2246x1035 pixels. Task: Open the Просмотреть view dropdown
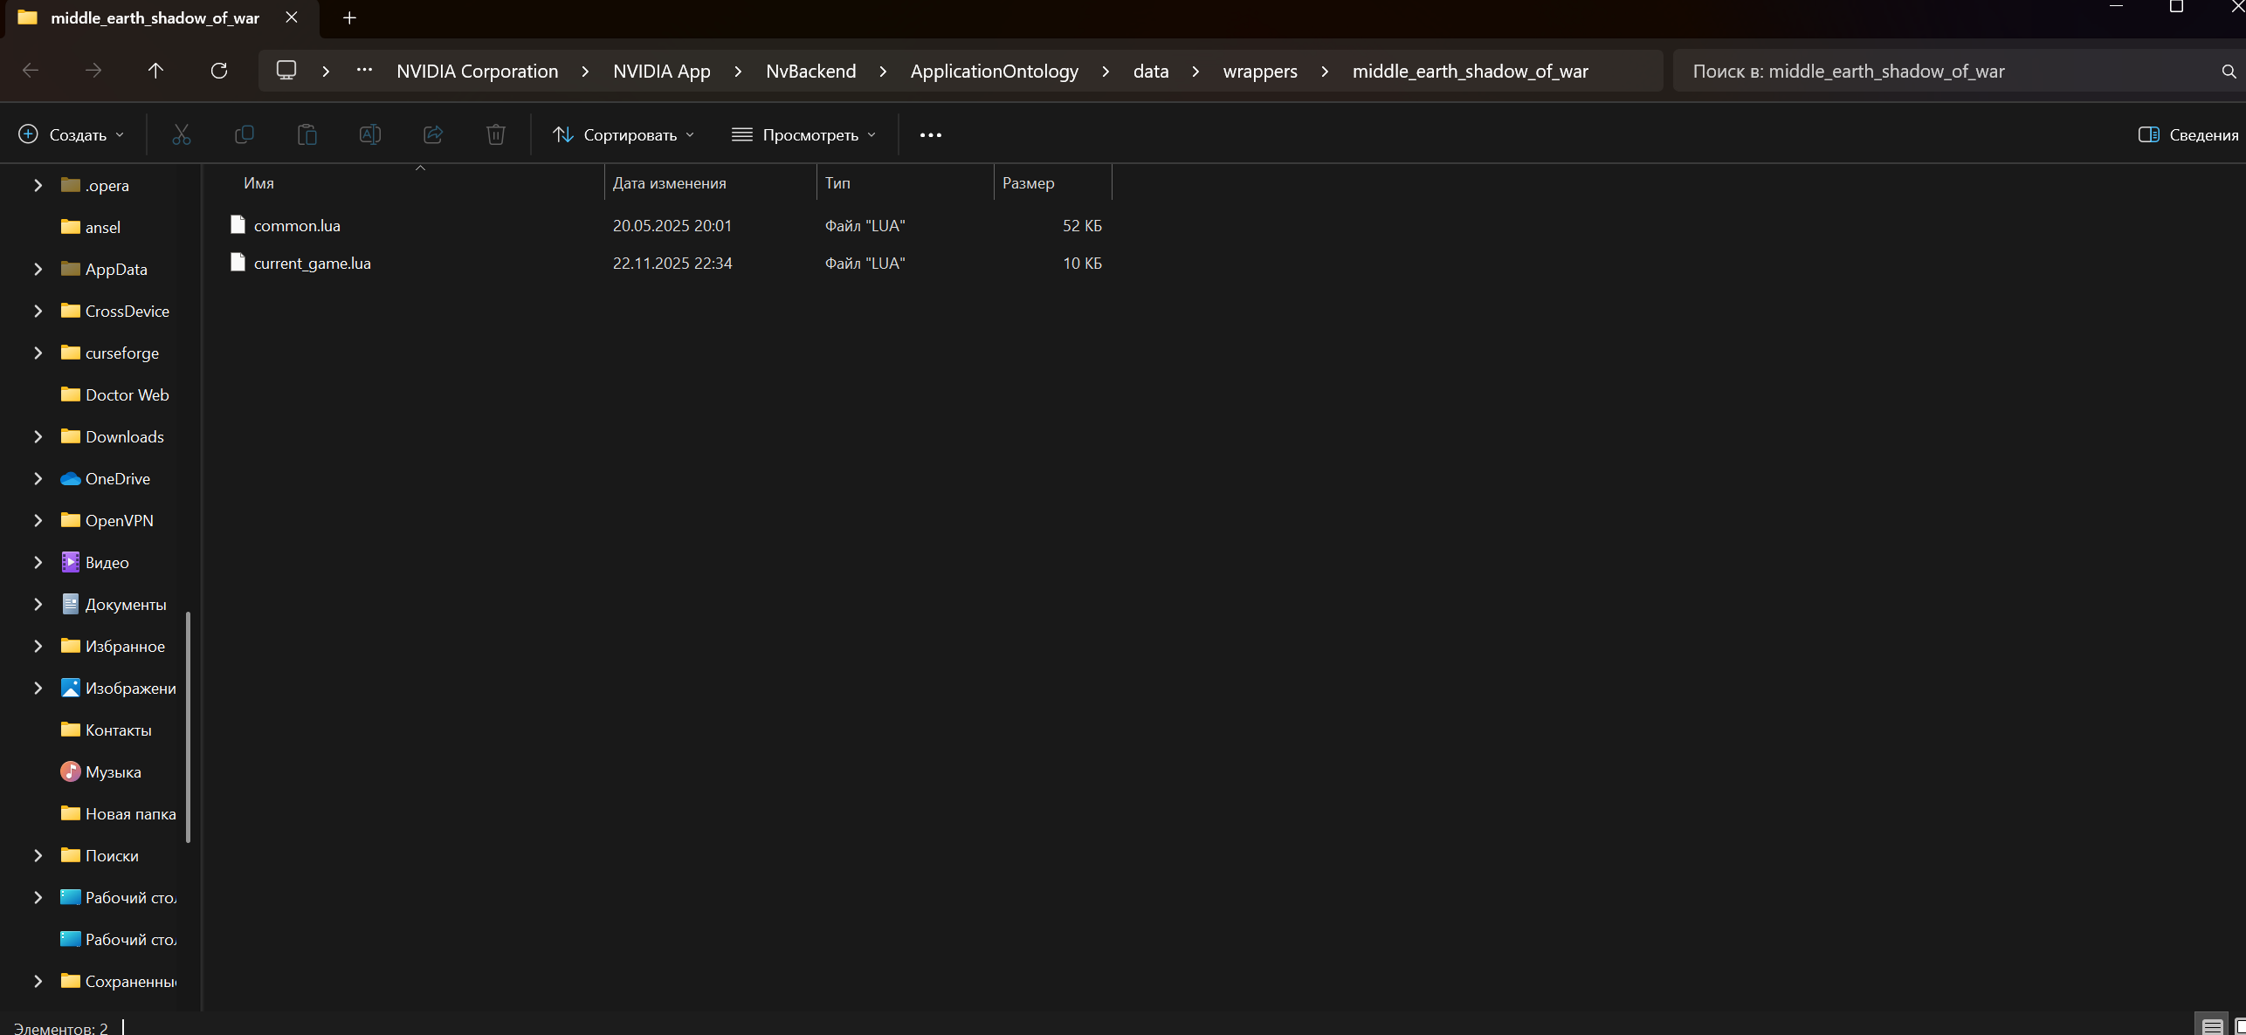coord(803,134)
